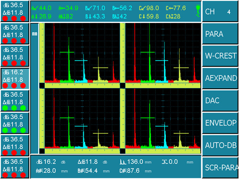Click gate A start icon at 28.0 mm
239x179 pixels.
(39, 171)
